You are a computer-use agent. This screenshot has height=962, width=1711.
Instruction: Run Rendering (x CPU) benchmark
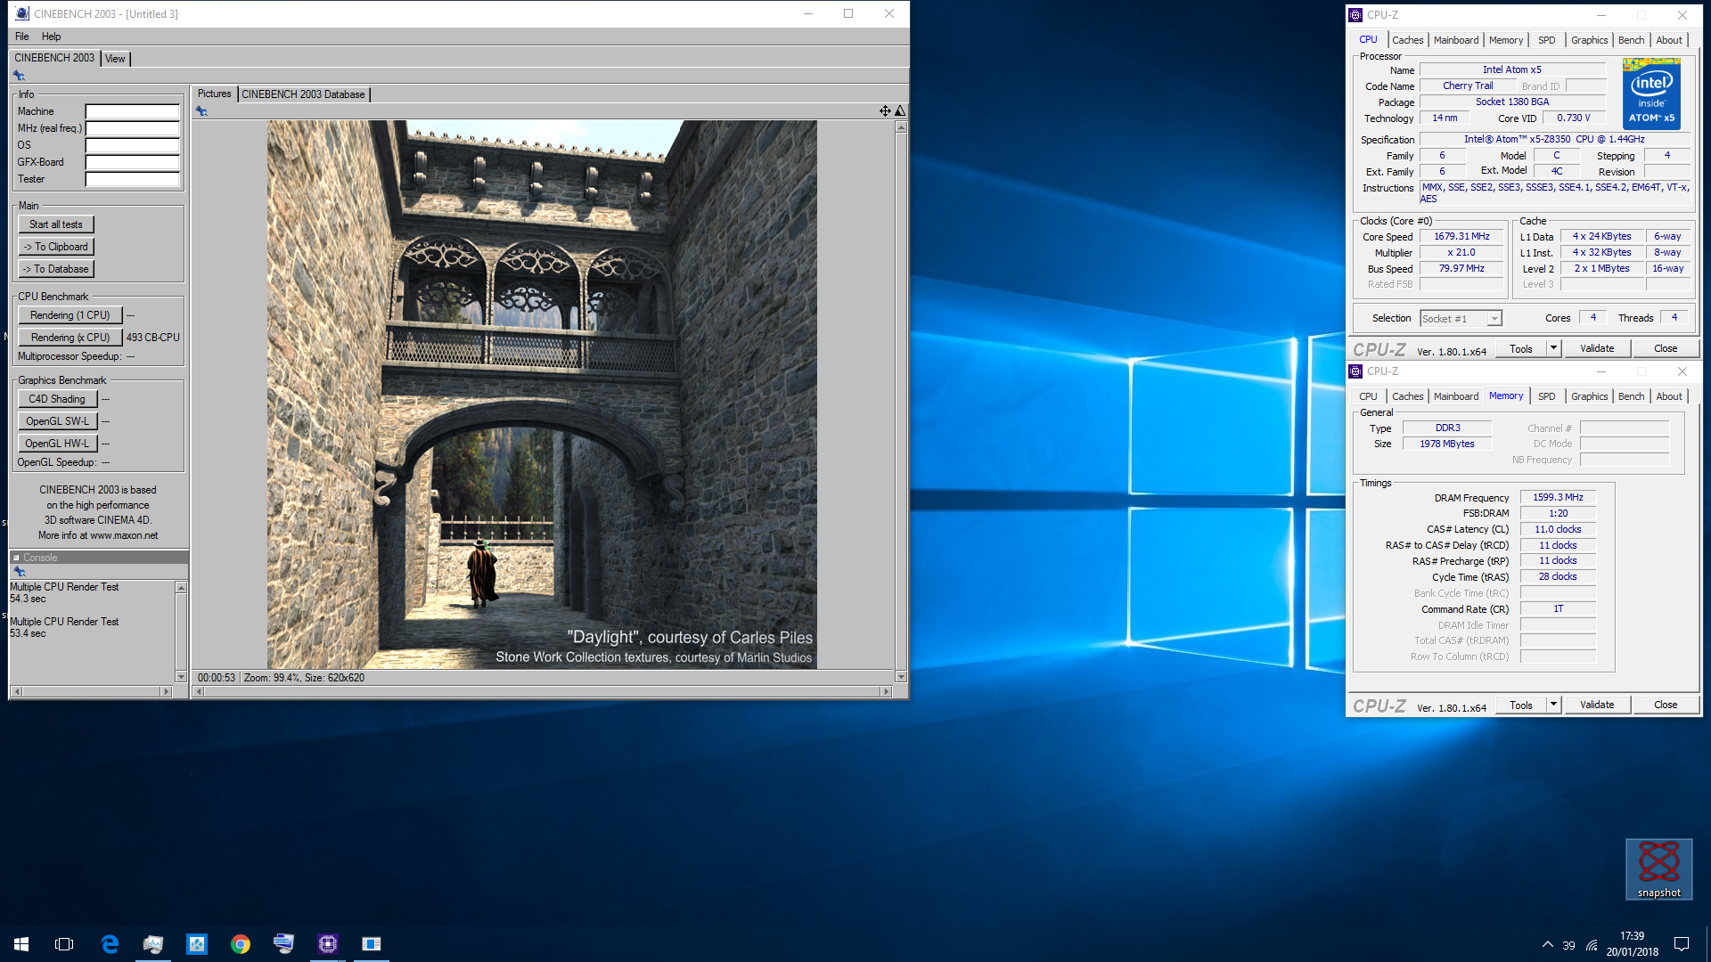tap(70, 338)
